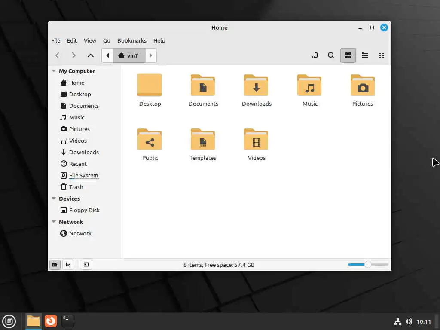Open the Go menu
This screenshot has height=330, width=440.
point(107,41)
